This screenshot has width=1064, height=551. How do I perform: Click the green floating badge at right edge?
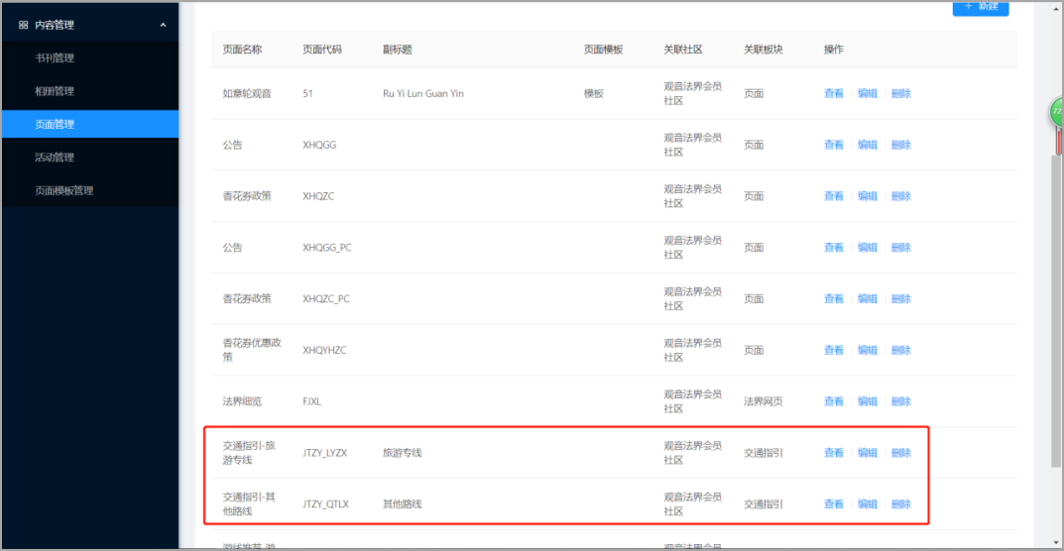tap(1057, 111)
